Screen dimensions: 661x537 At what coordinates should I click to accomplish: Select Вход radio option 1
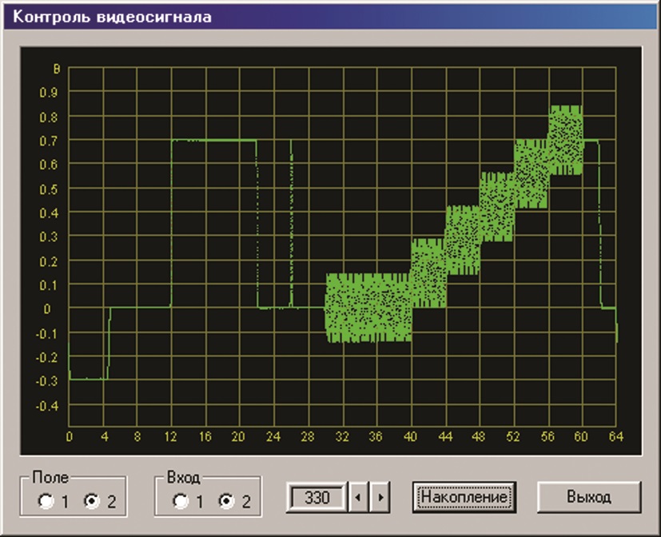pyautogui.click(x=181, y=501)
